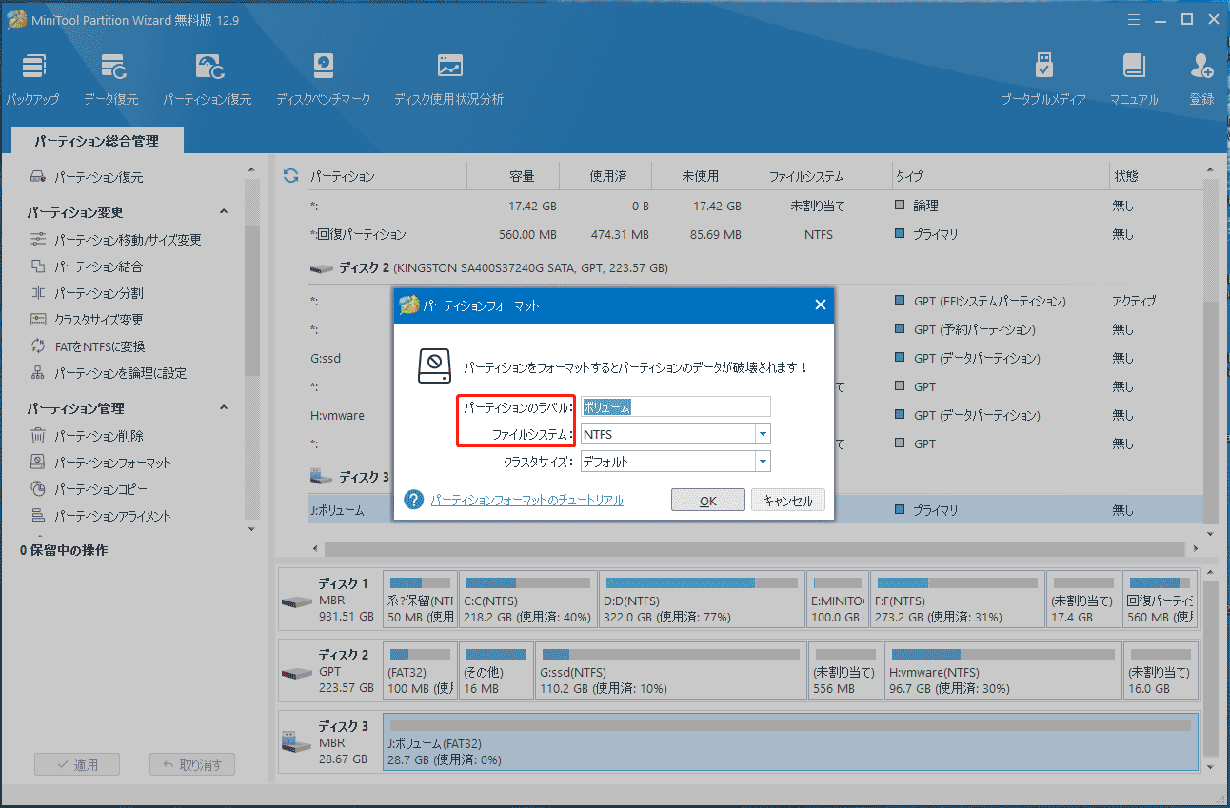The width and height of the screenshot is (1230, 808).
Task: Select the 17.4 GB 未割り当て block on disk 1
Action: [x=1082, y=601]
